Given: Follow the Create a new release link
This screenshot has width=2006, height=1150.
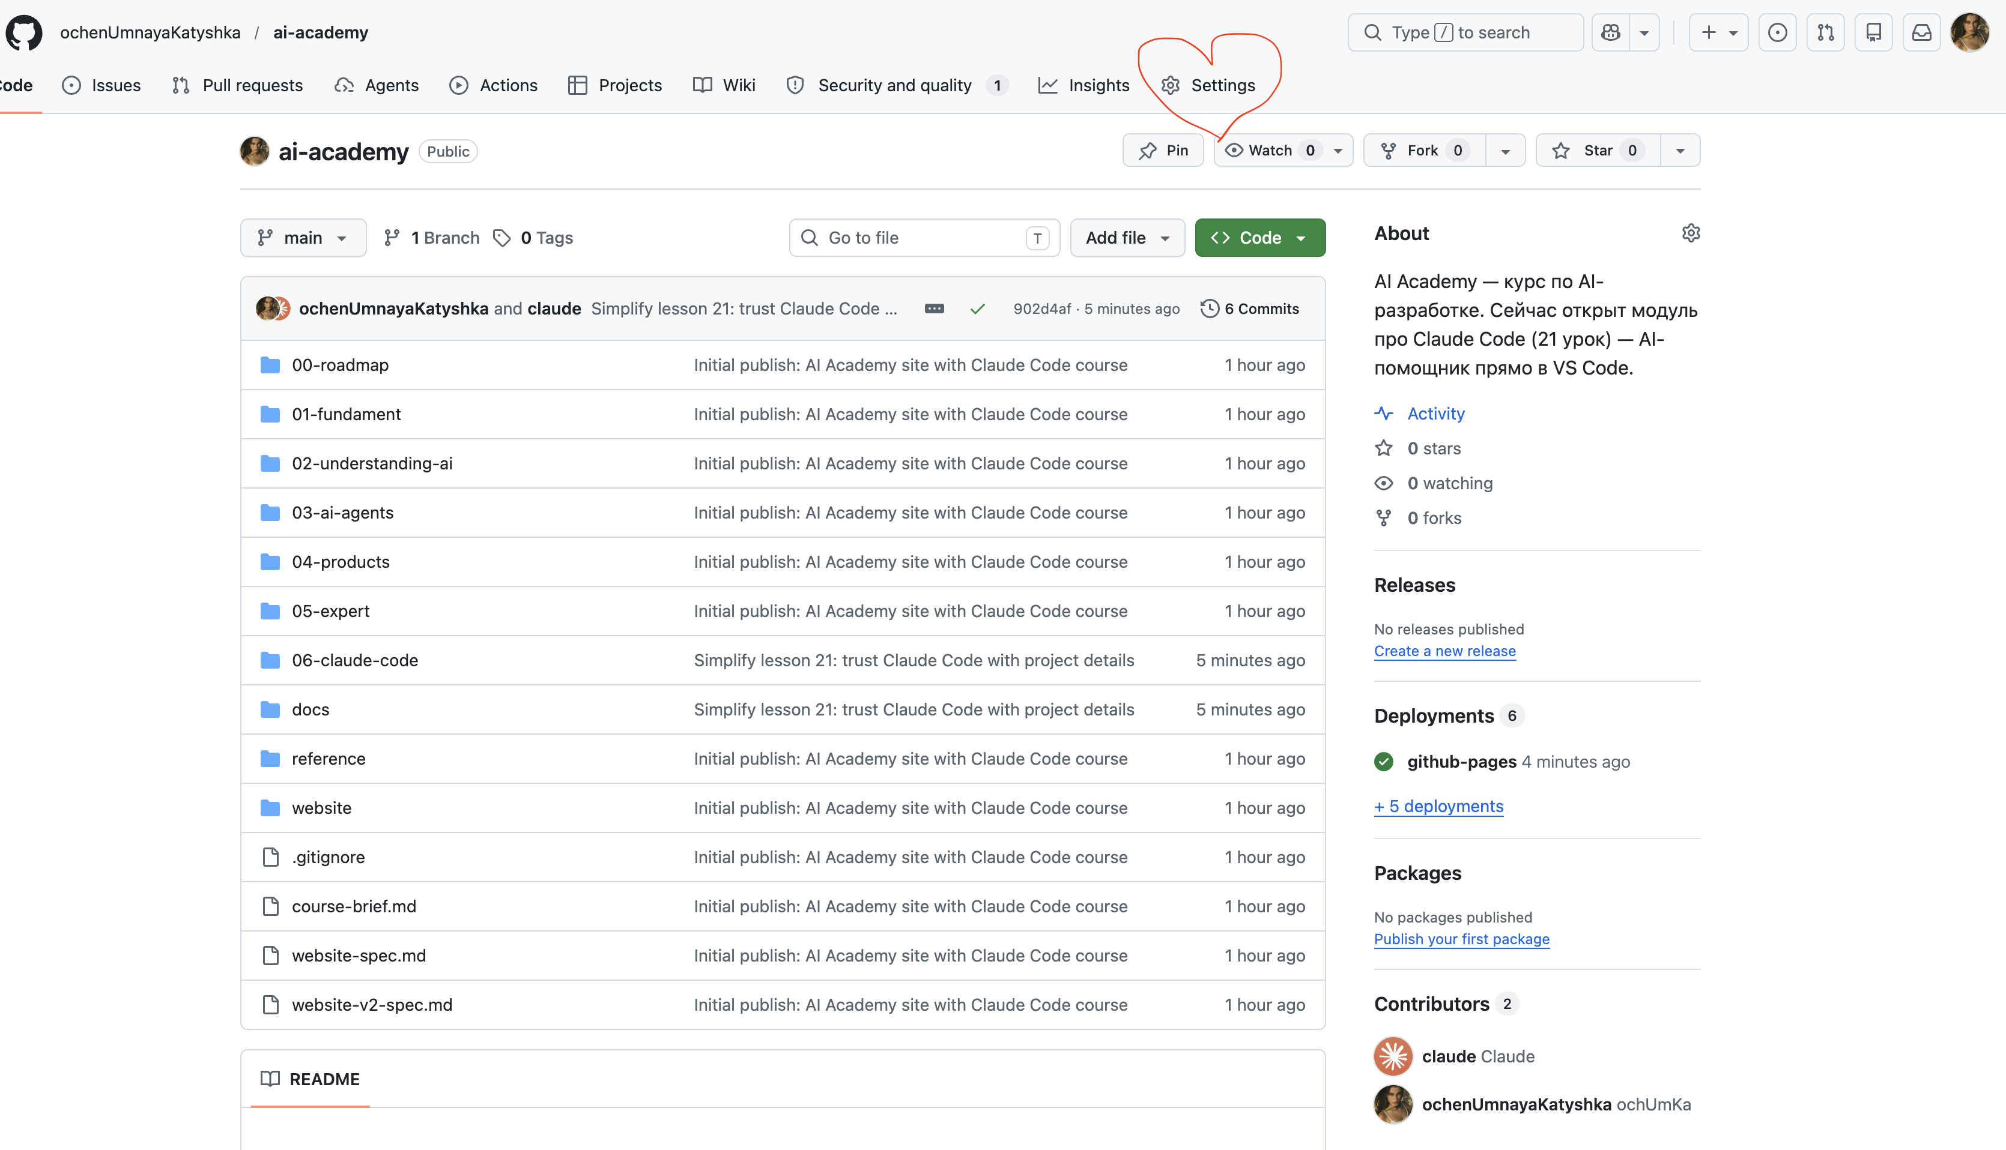Looking at the screenshot, I should 1445,651.
